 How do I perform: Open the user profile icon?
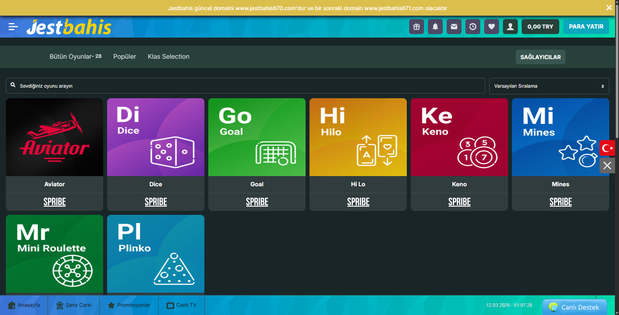pos(510,27)
